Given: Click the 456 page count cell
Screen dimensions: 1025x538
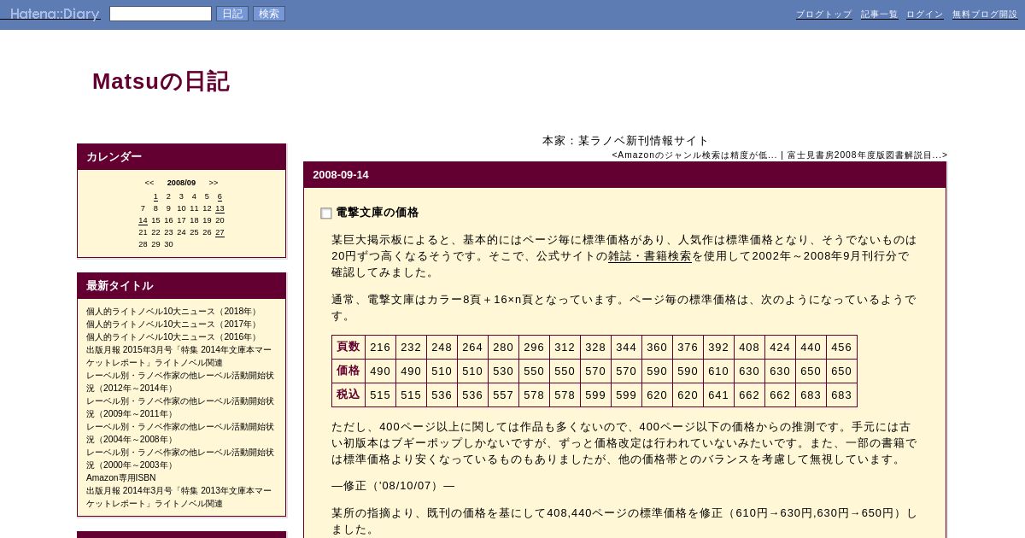Looking at the screenshot, I should click(841, 347).
